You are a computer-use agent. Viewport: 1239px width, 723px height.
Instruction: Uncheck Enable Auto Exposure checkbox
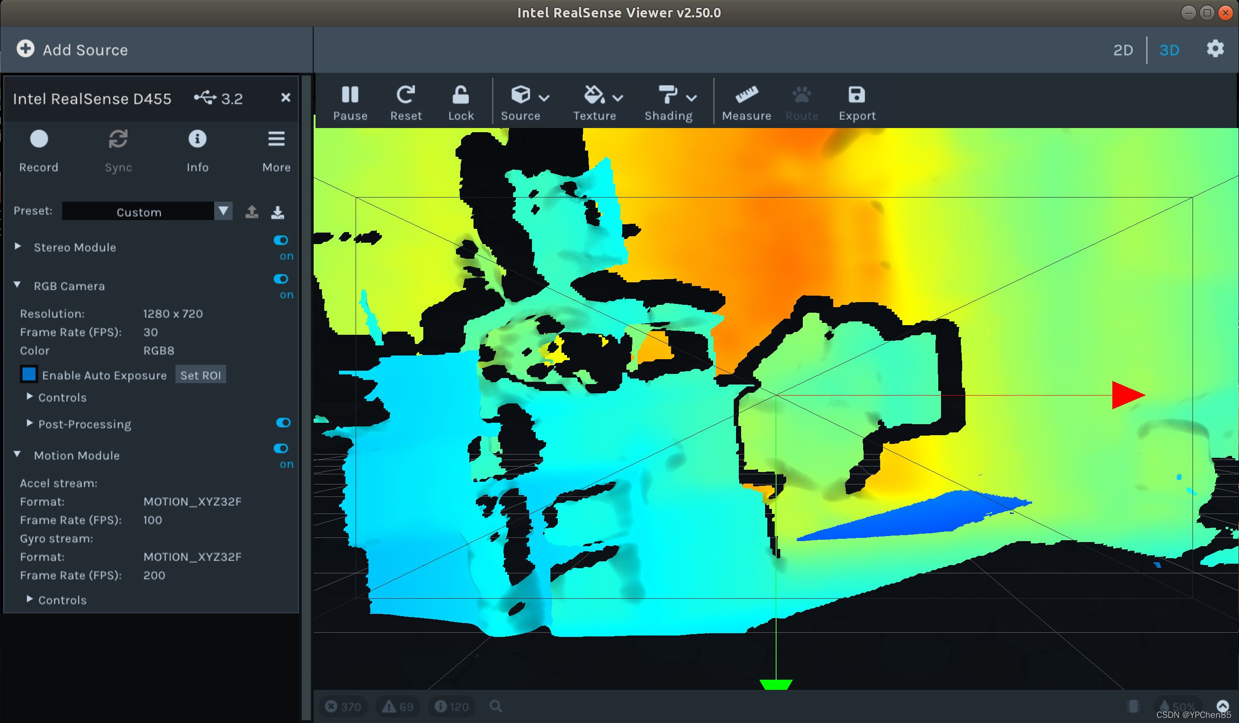(x=29, y=374)
